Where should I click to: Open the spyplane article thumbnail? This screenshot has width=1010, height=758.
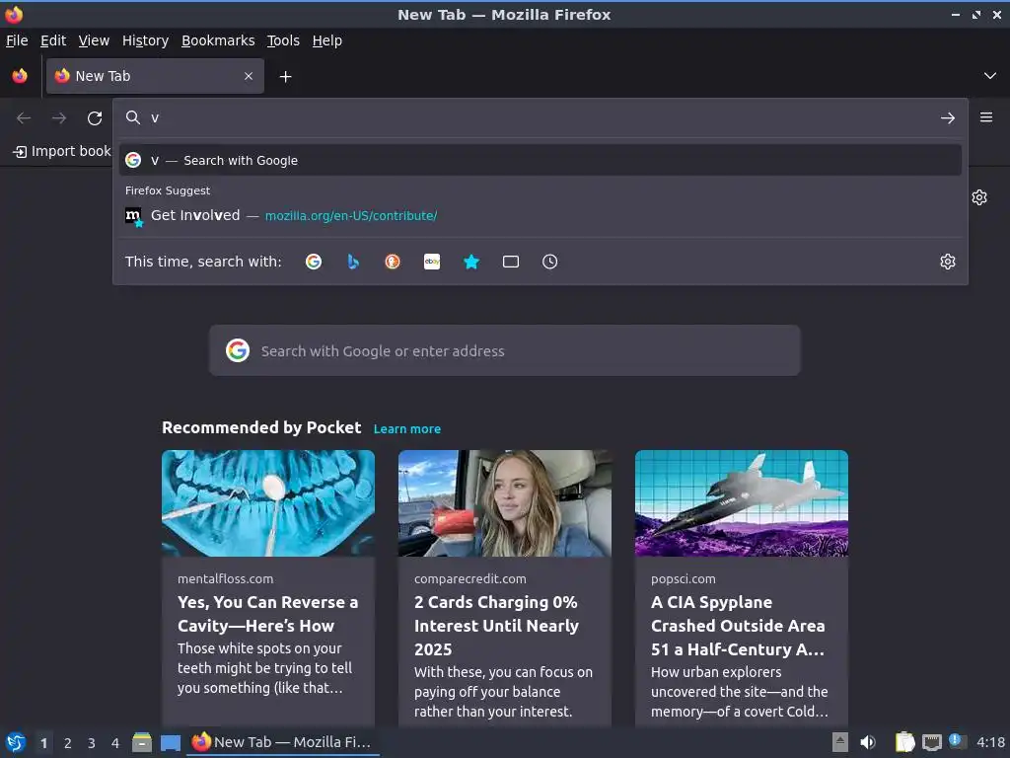pyautogui.click(x=742, y=503)
